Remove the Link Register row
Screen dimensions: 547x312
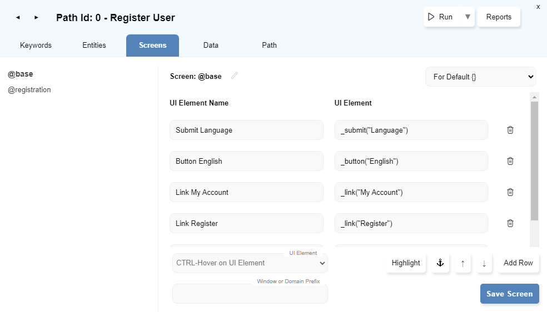click(x=510, y=223)
